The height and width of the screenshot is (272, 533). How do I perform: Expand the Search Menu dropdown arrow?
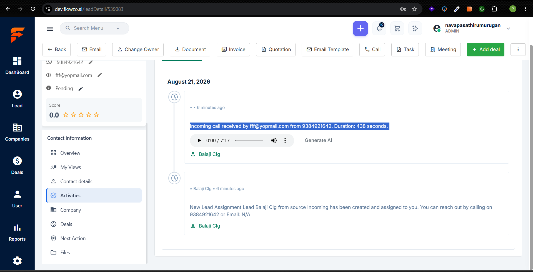click(x=118, y=28)
